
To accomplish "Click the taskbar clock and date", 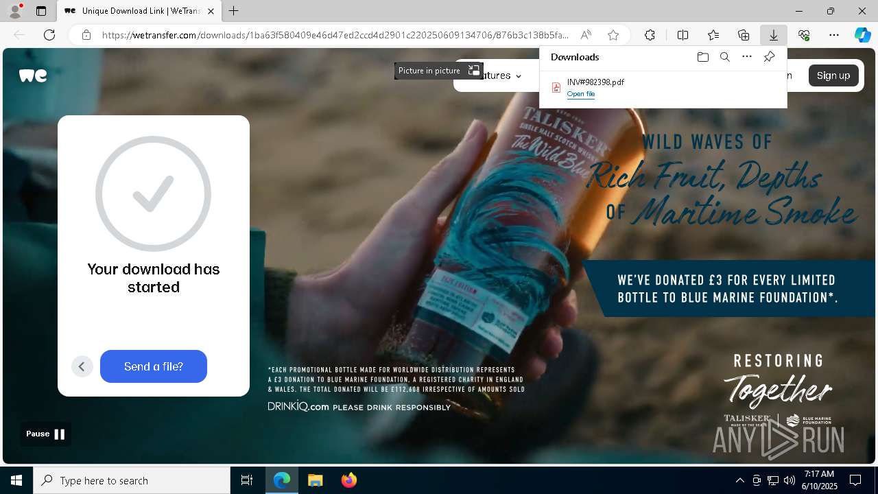I will click(820, 480).
